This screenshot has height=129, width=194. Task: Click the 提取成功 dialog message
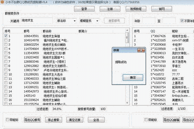click(x=121, y=62)
